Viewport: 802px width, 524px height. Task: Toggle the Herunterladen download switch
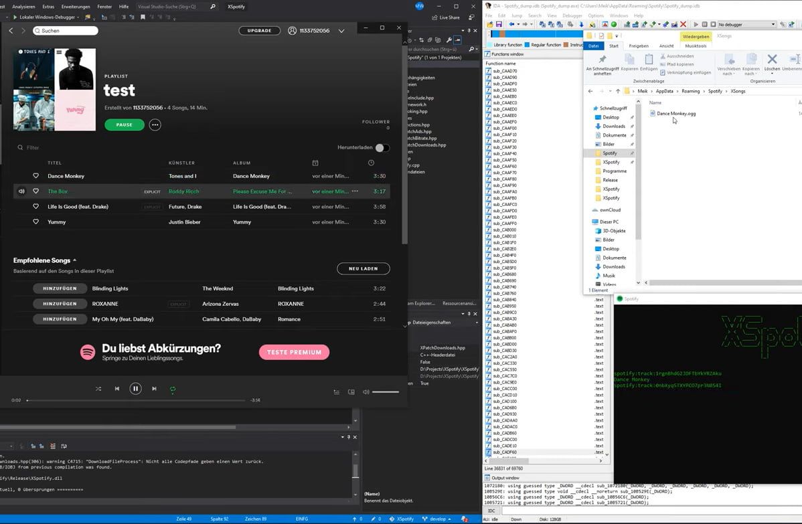click(382, 148)
